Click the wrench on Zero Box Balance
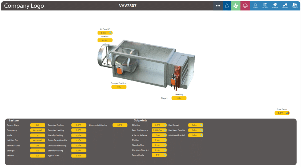The width and height of the screenshot is (301, 167). click(165, 130)
